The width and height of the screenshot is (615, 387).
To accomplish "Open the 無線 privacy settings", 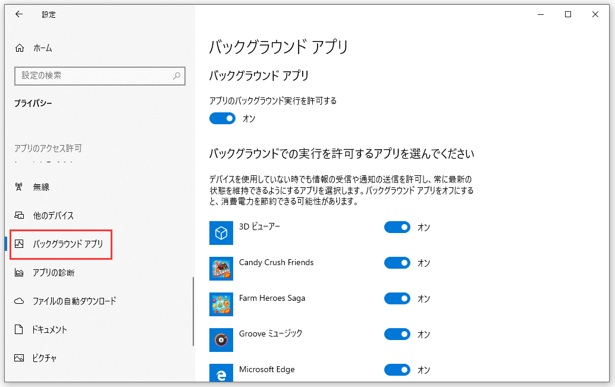I will pyautogui.click(x=41, y=187).
